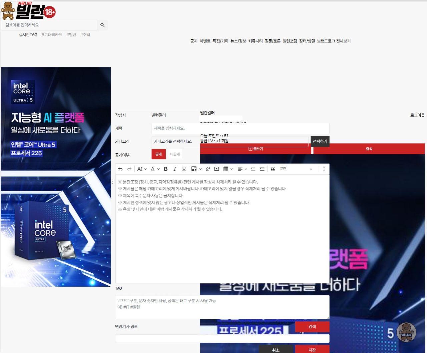The image size is (427, 353).
Task: Click the red 저장 save button
Action: pos(312,349)
